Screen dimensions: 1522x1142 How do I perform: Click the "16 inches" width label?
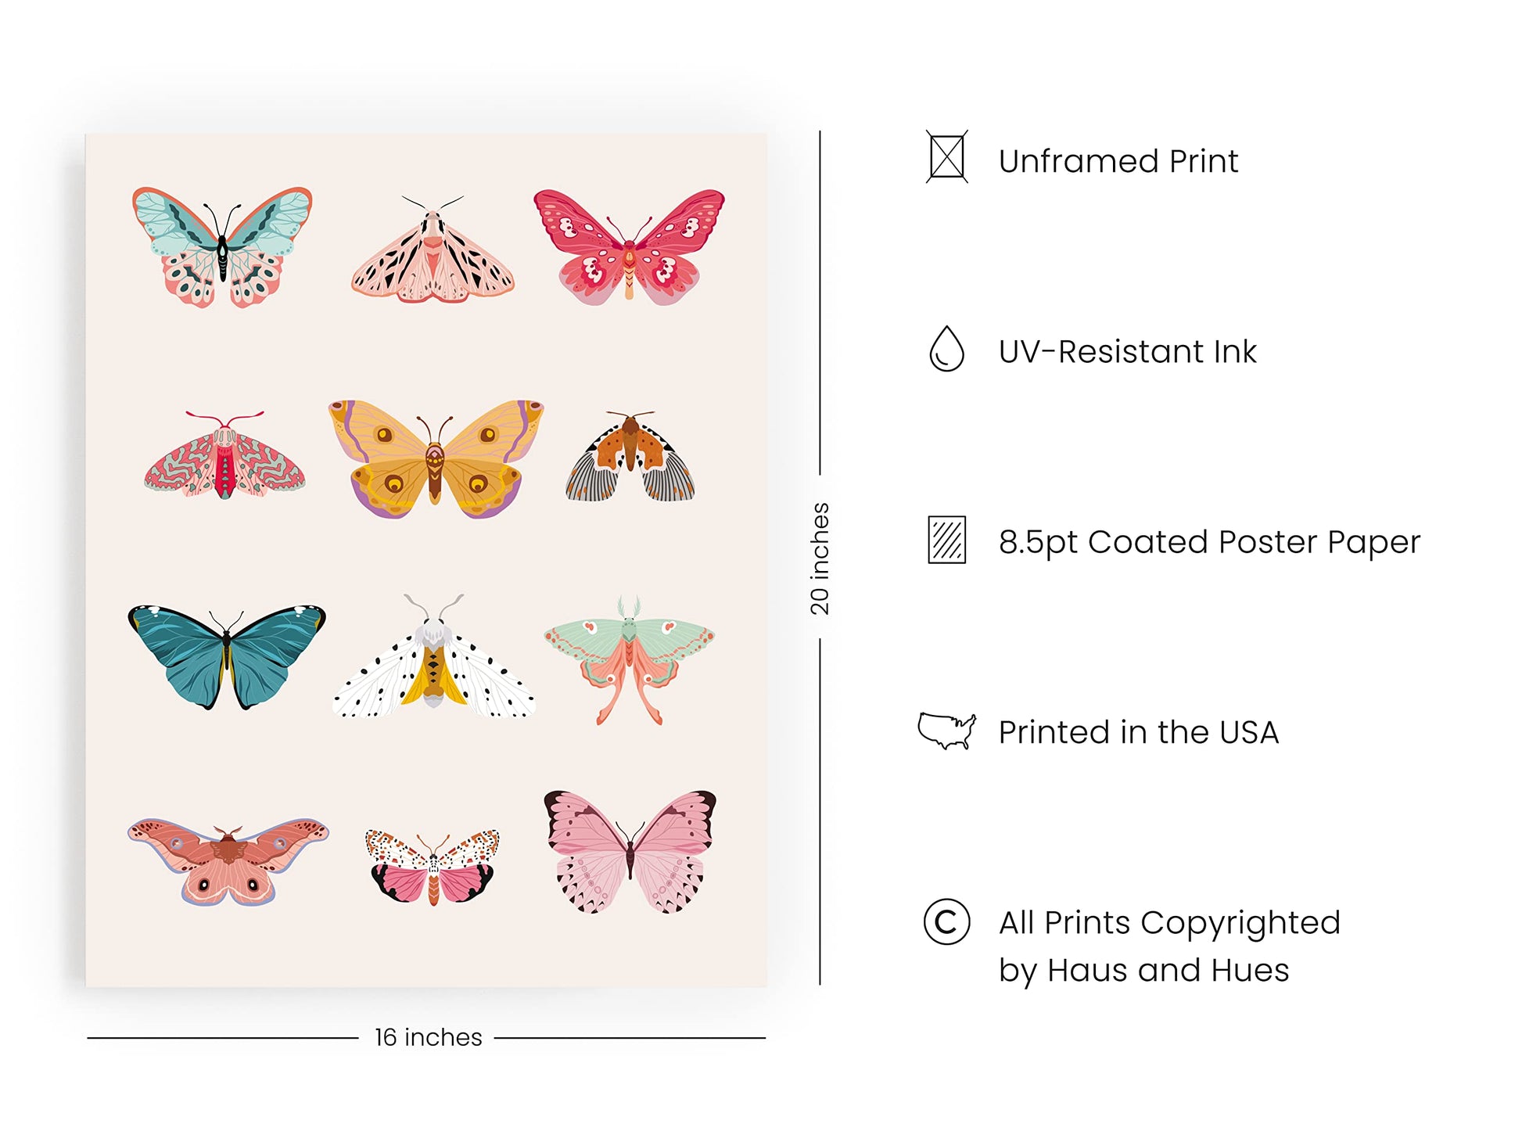click(428, 1037)
